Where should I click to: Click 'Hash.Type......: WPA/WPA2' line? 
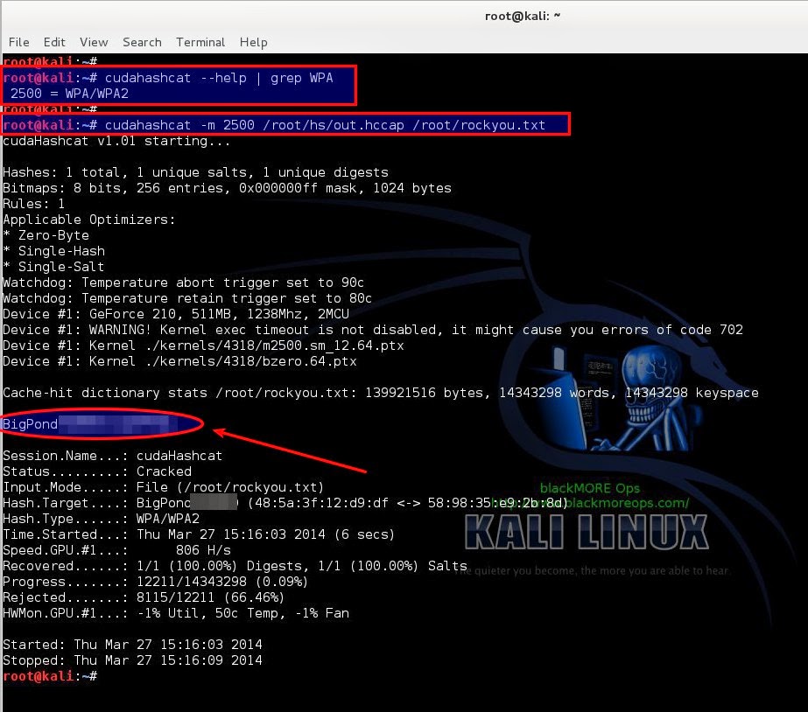(101, 519)
